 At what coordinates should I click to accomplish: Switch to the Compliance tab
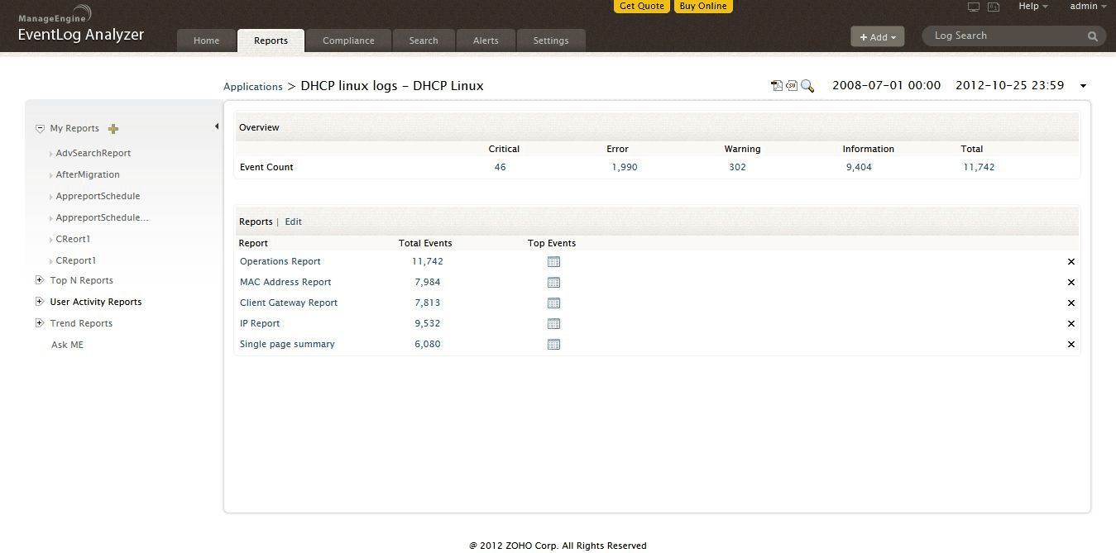coord(348,41)
